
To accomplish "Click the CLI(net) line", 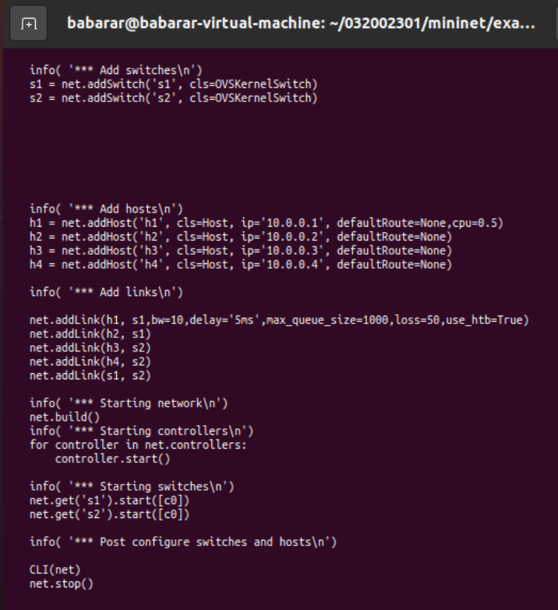I will 55,570.
